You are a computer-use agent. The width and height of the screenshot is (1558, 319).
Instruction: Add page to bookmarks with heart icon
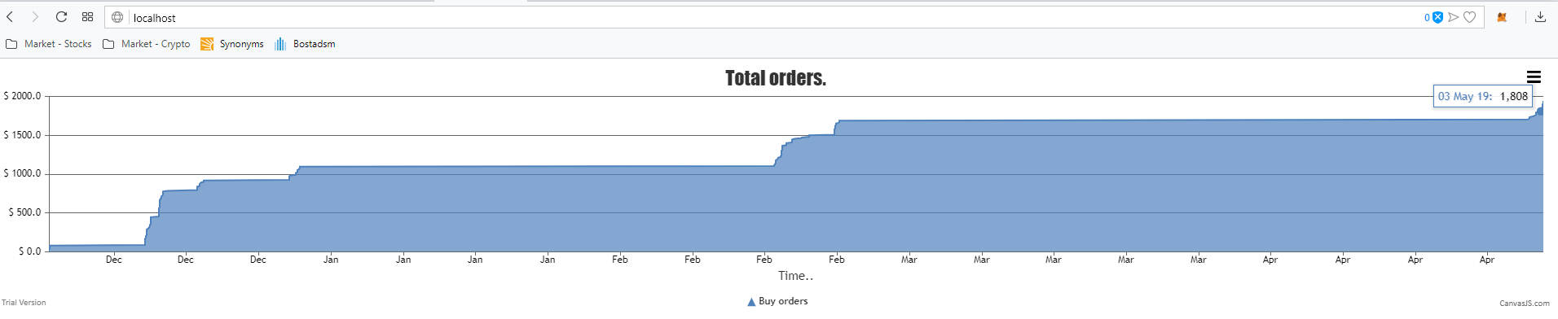click(1470, 17)
